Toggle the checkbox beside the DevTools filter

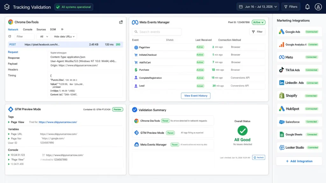tap(10, 36)
